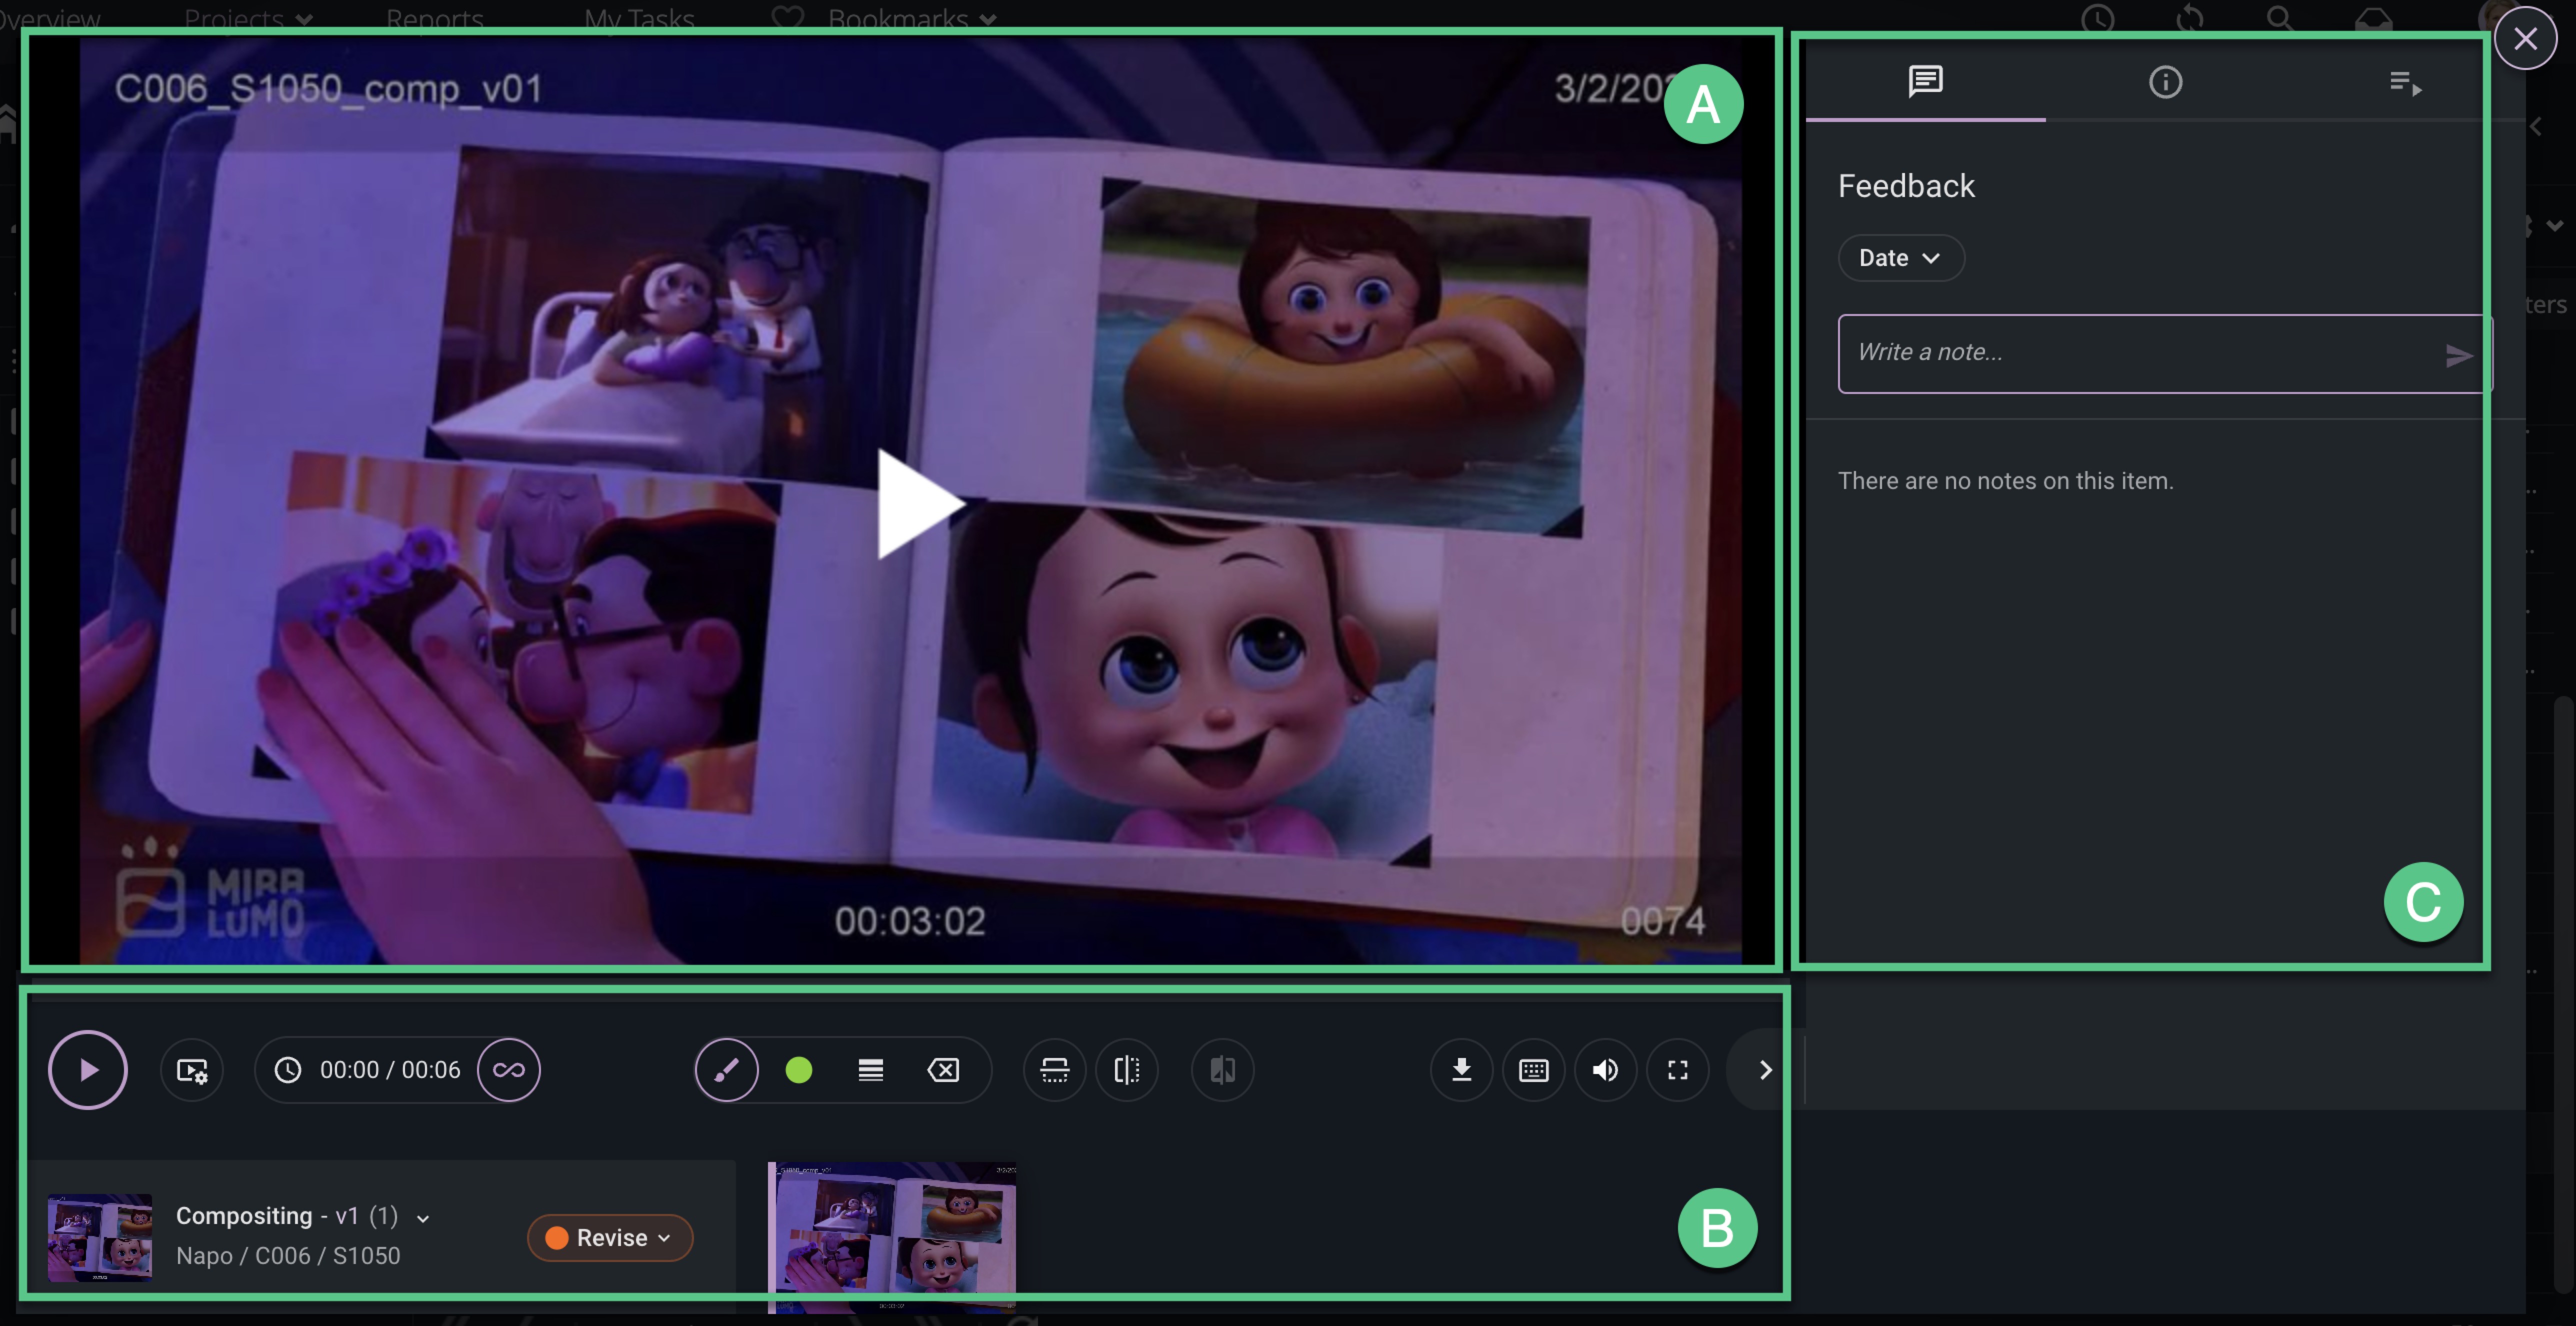Pick the green annotation color dot
The height and width of the screenshot is (1326, 2576).
click(x=799, y=1070)
